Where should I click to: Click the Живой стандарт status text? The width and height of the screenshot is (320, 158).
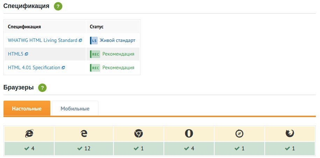(117, 40)
